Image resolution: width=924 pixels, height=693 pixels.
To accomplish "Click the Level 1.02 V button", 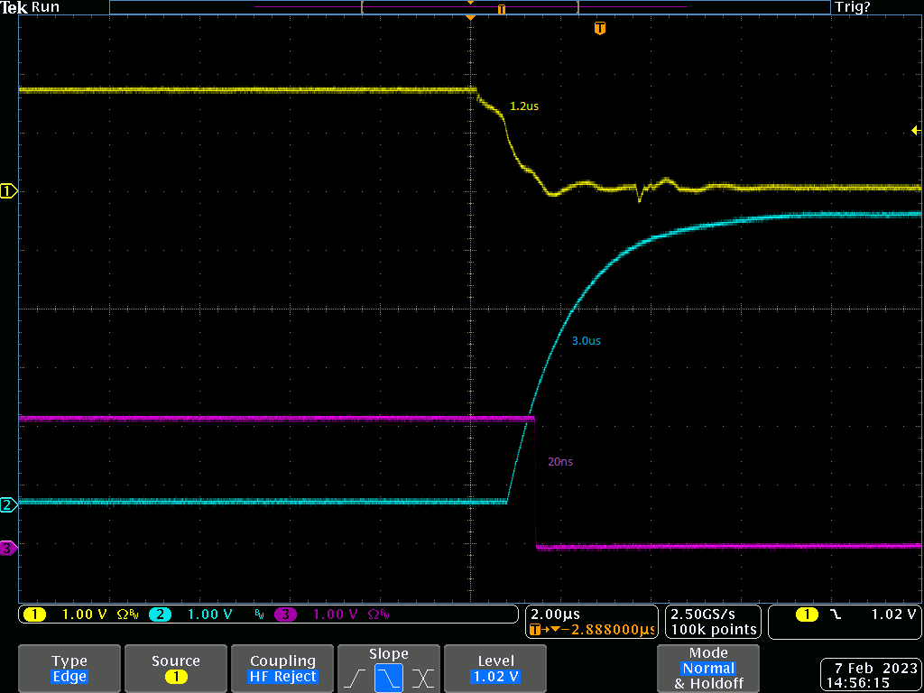I will point(495,669).
